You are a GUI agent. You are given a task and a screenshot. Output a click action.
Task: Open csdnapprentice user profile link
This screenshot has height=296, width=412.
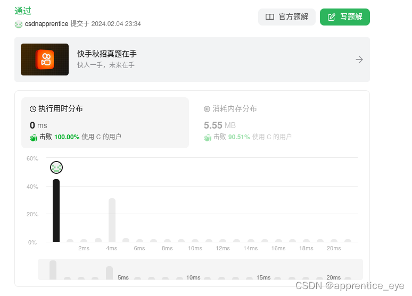[x=46, y=24]
